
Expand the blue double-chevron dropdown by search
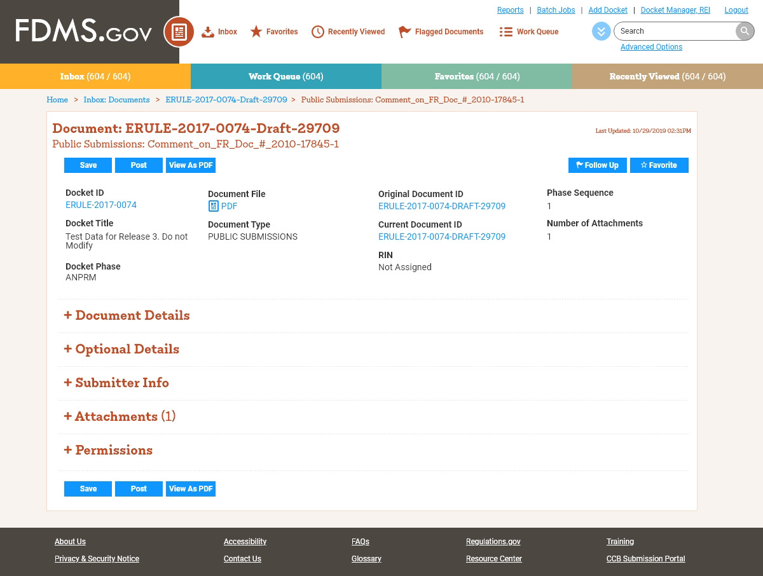click(601, 31)
